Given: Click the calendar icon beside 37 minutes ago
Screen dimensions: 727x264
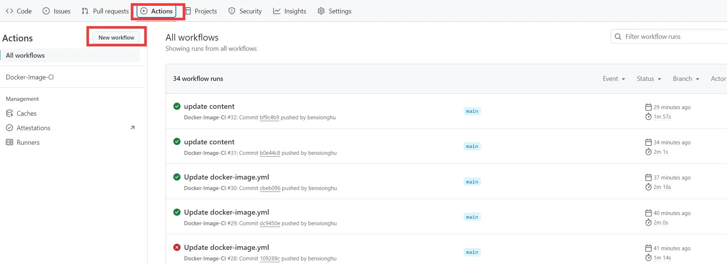Looking at the screenshot, I should (x=649, y=177).
